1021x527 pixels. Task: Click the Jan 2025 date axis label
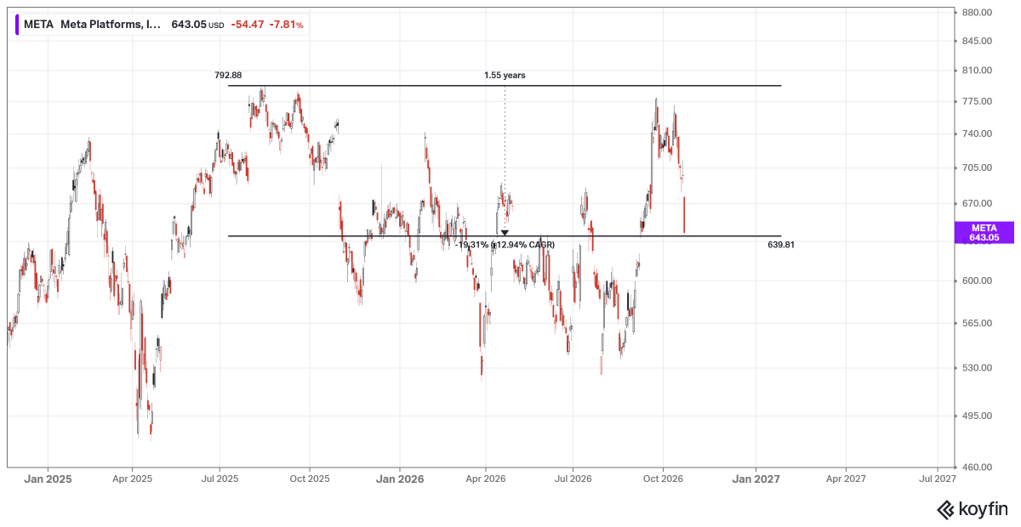(x=48, y=479)
